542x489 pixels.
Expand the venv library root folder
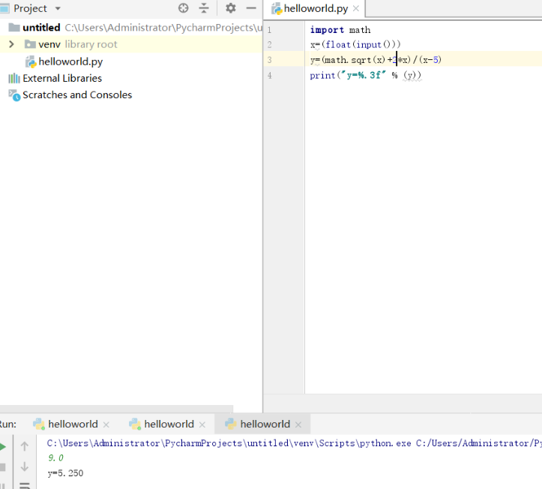pyautogui.click(x=11, y=44)
